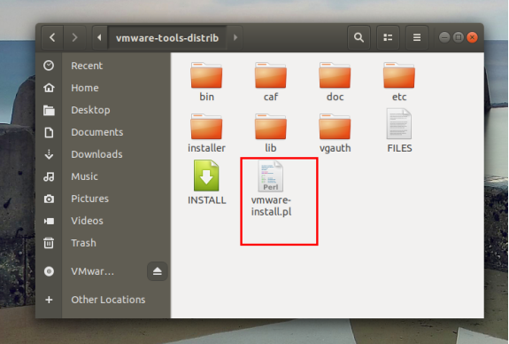Click the Downloads arrow icon in sidebar
Screen dimensions: 509x344
pos(49,154)
